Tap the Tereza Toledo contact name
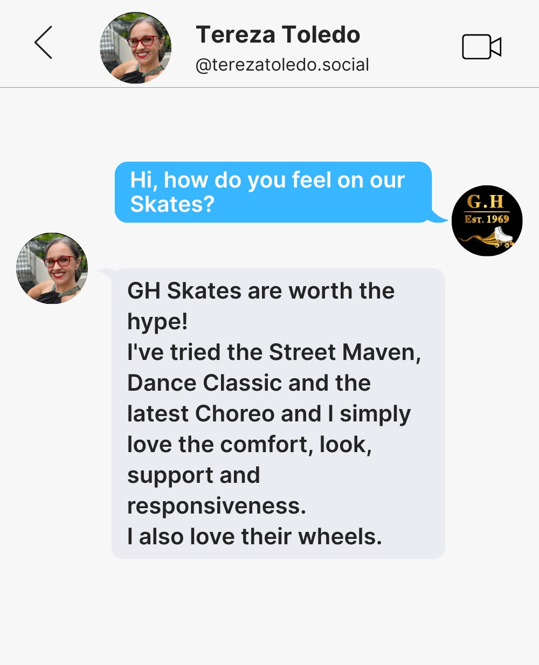 (278, 34)
